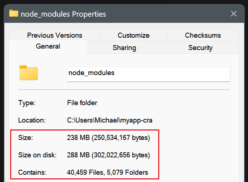The height and width of the screenshot is (182, 248).
Task: Click the 'Size:' label
Action: click(x=25, y=137)
